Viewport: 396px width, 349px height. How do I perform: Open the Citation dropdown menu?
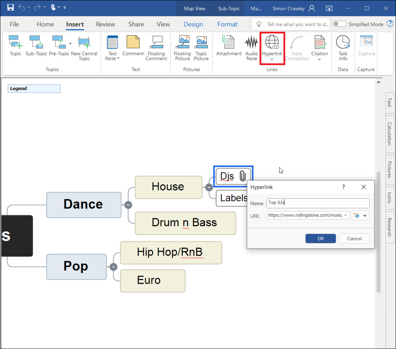[320, 59]
